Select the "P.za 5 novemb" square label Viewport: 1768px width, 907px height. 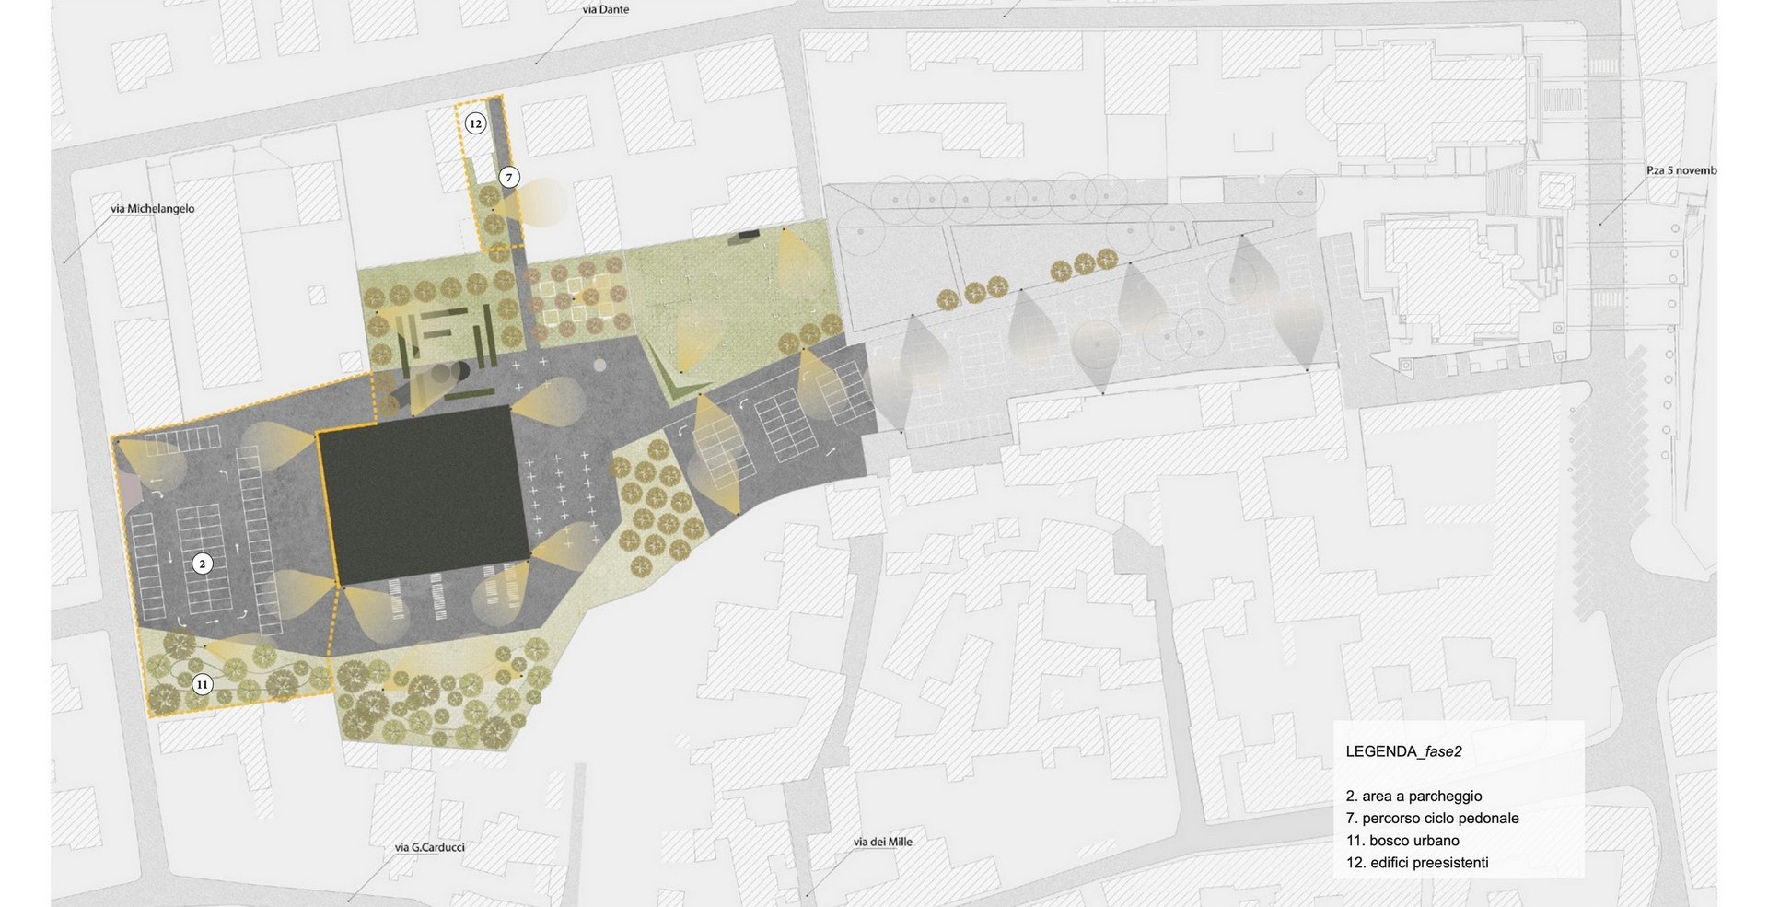[1681, 170]
